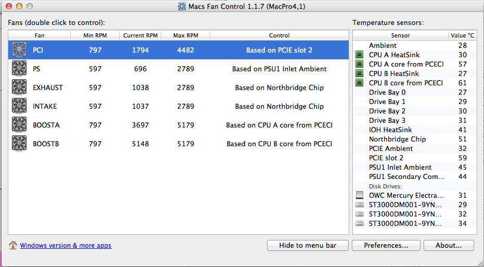Click the BOOSTA fan icon

click(x=19, y=125)
